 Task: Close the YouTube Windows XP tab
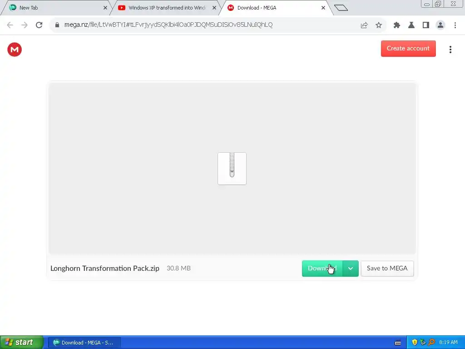coord(214,8)
